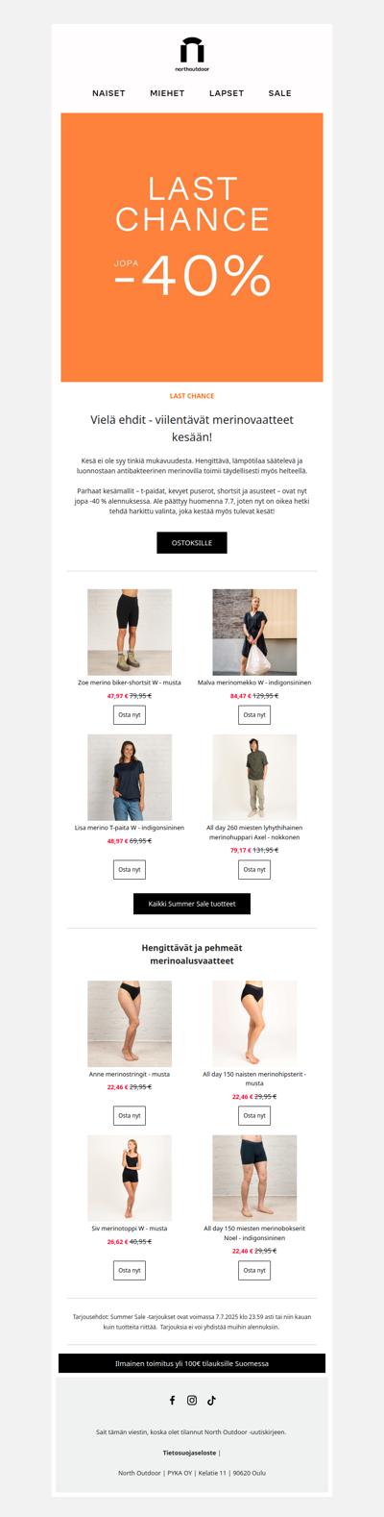Image resolution: width=384 pixels, height=1517 pixels.
Task: Open the All day 260 merinohuppari Axel image
Action: (254, 777)
